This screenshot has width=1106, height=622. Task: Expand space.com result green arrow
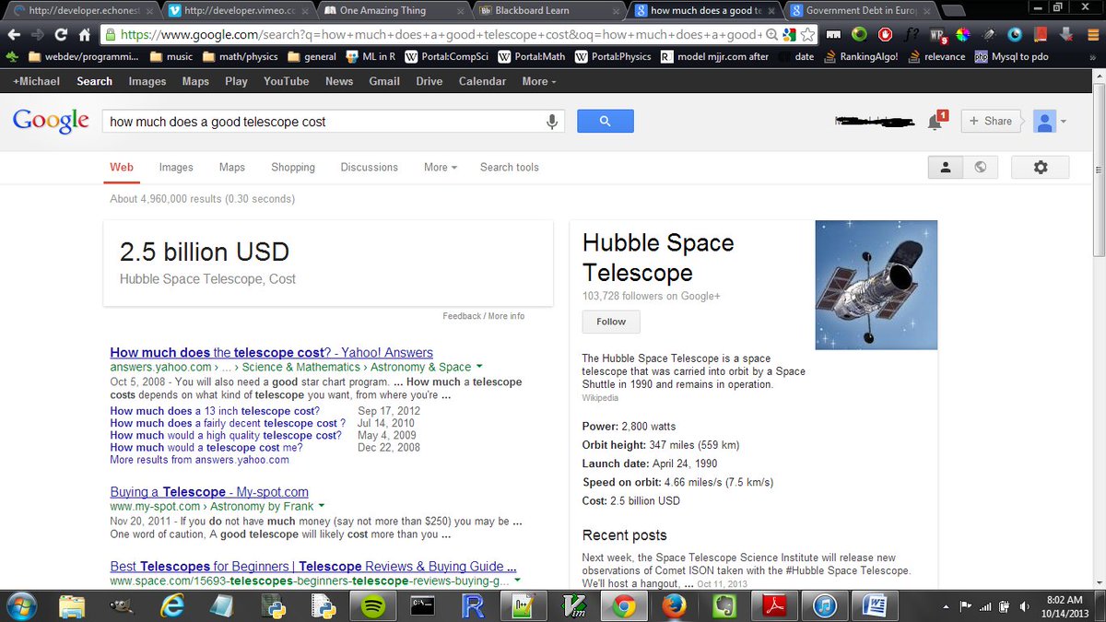coord(517,581)
